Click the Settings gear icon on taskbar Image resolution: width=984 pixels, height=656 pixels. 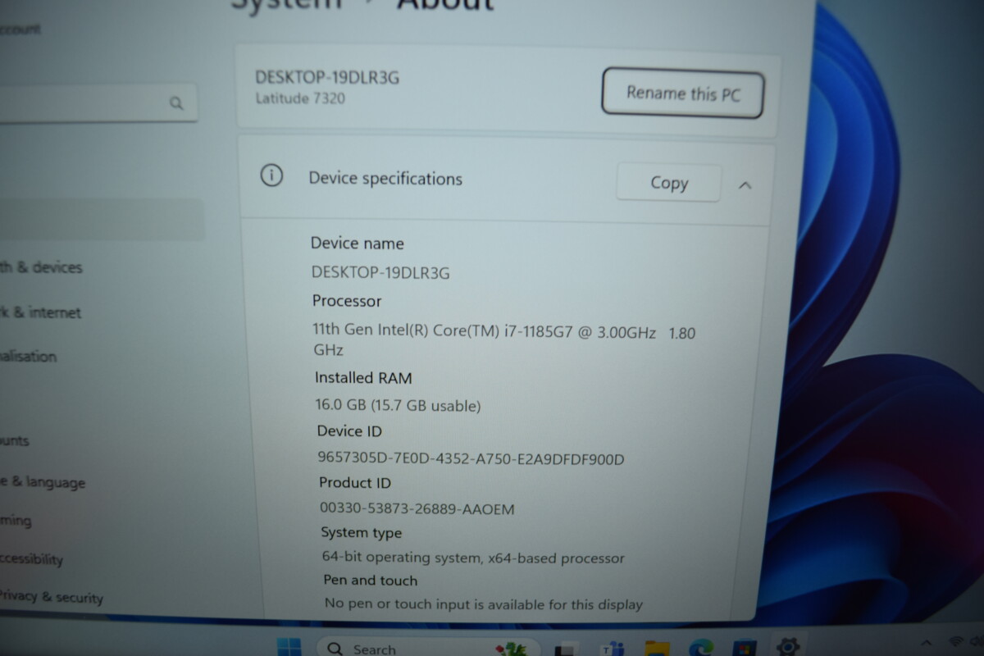coord(788,647)
